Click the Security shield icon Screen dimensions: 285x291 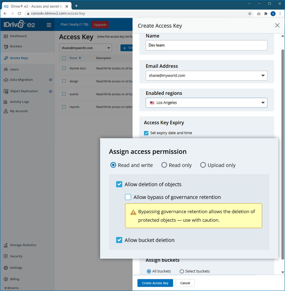point(6,256)
